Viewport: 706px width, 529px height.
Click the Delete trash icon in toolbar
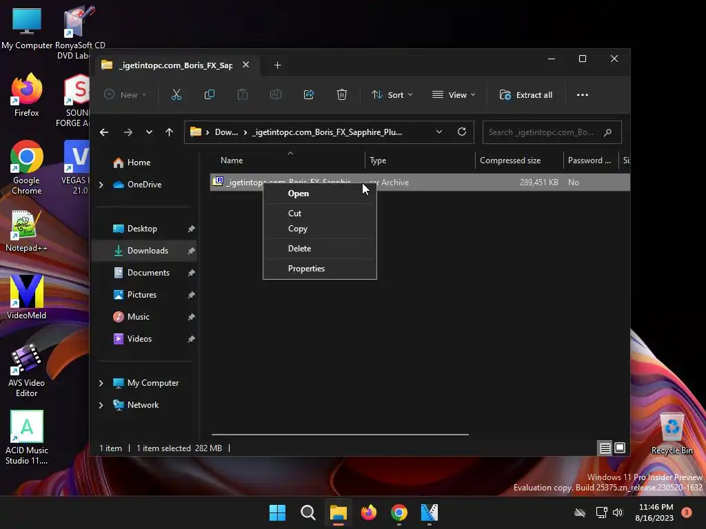342,95
